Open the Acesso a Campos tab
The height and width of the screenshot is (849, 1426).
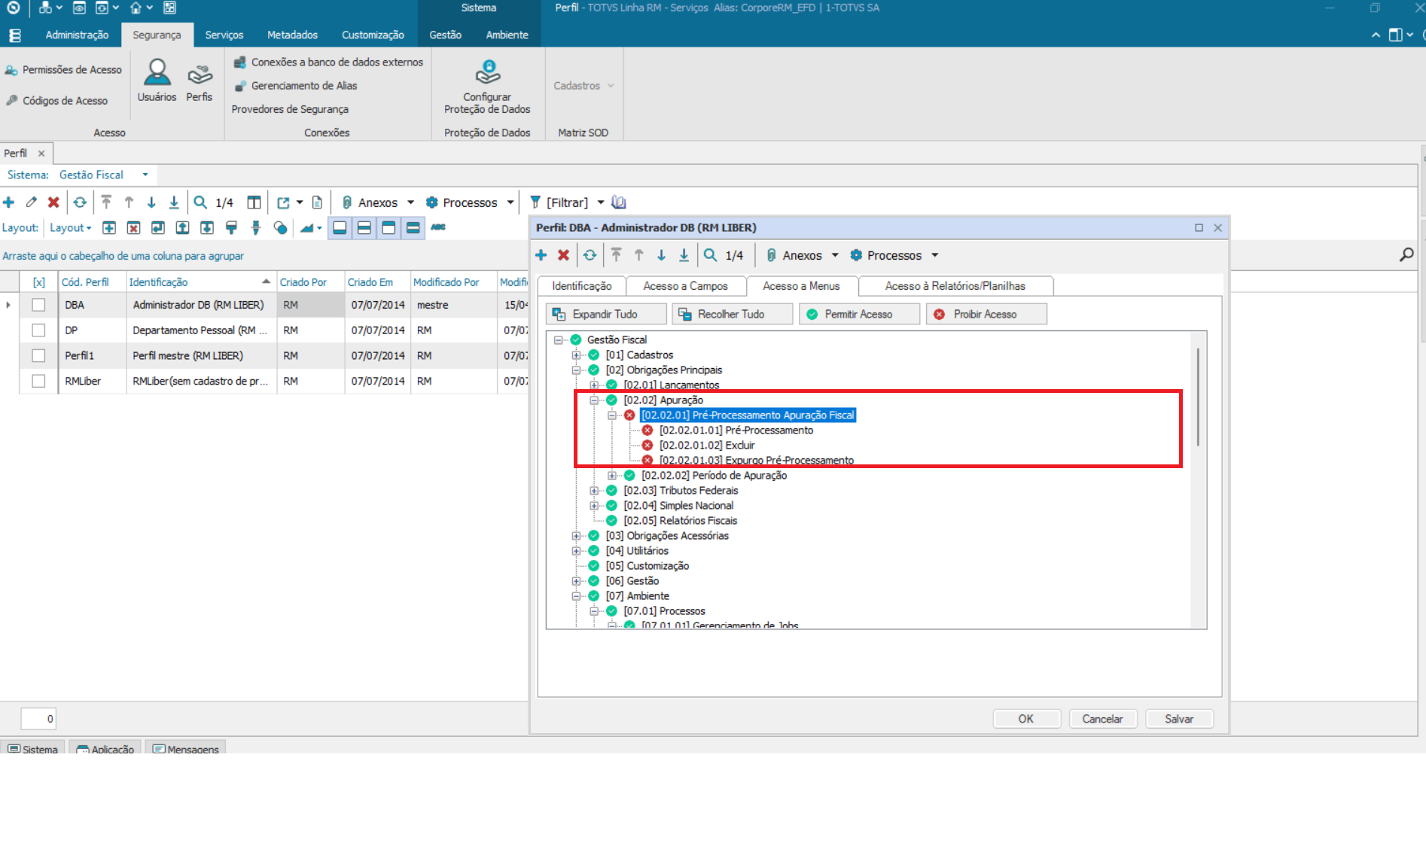pyautogui.click(x=685, y=286)
